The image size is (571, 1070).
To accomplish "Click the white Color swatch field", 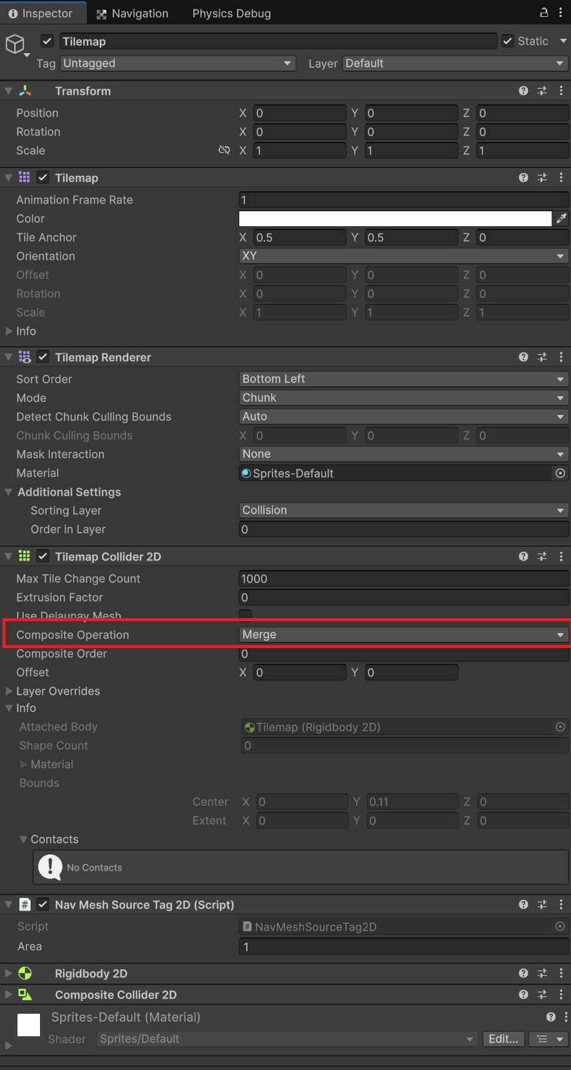I will point(395,218).
